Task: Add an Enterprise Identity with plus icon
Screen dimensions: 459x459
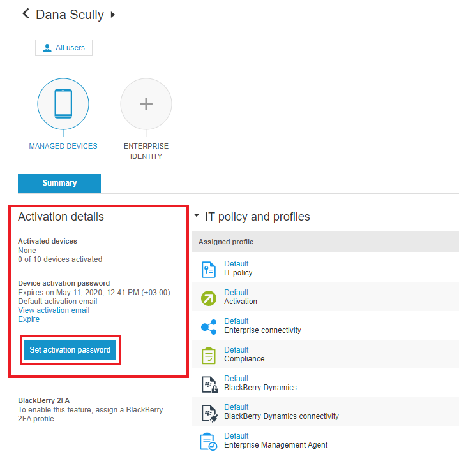Action: click(x=146, y=104)
